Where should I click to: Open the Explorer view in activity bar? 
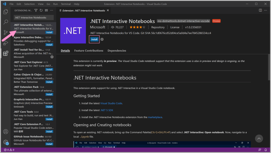tap(6, 12)
